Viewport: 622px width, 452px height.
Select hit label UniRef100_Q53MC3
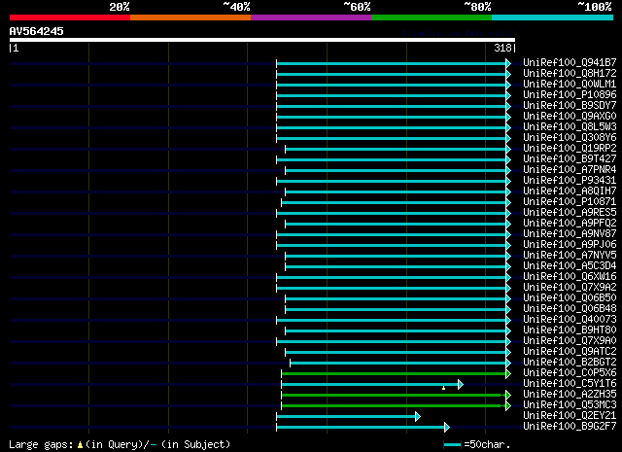click(x=570, y=405)
